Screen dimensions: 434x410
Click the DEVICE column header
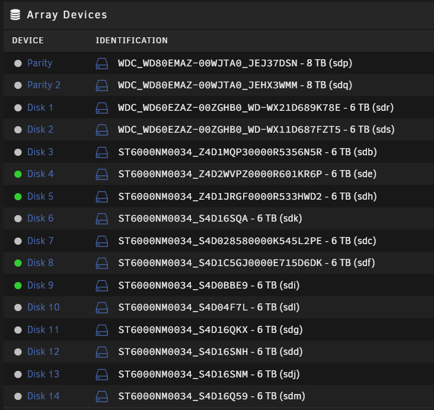tap(28, 40)
